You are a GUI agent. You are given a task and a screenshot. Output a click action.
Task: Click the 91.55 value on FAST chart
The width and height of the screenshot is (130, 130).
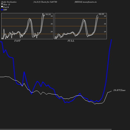click(x=48, y=14)
